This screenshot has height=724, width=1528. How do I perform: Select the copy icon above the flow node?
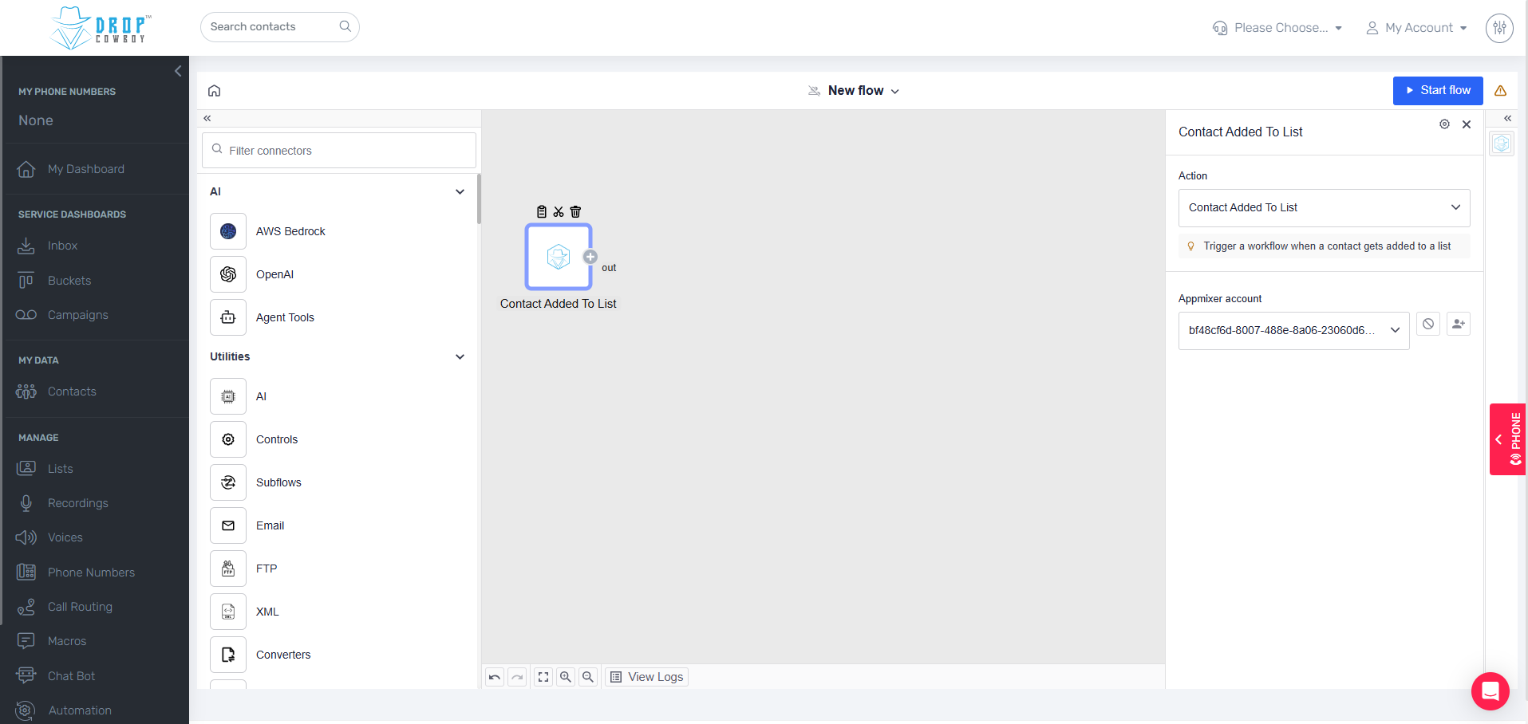pyautogui.click(x=541, y=211)
